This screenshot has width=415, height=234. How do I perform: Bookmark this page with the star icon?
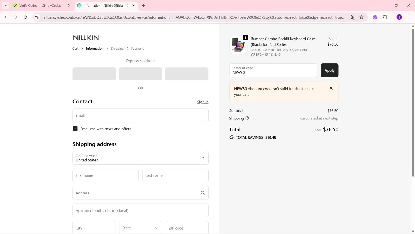[362, 17]
